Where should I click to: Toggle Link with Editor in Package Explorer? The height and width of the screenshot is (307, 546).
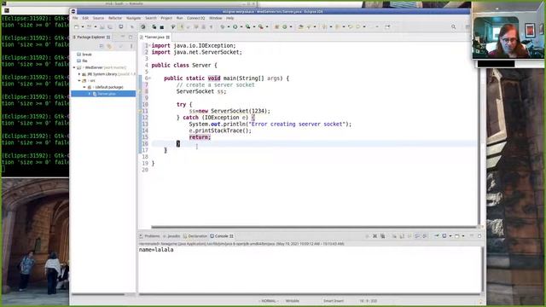click(x=109, y=46)
